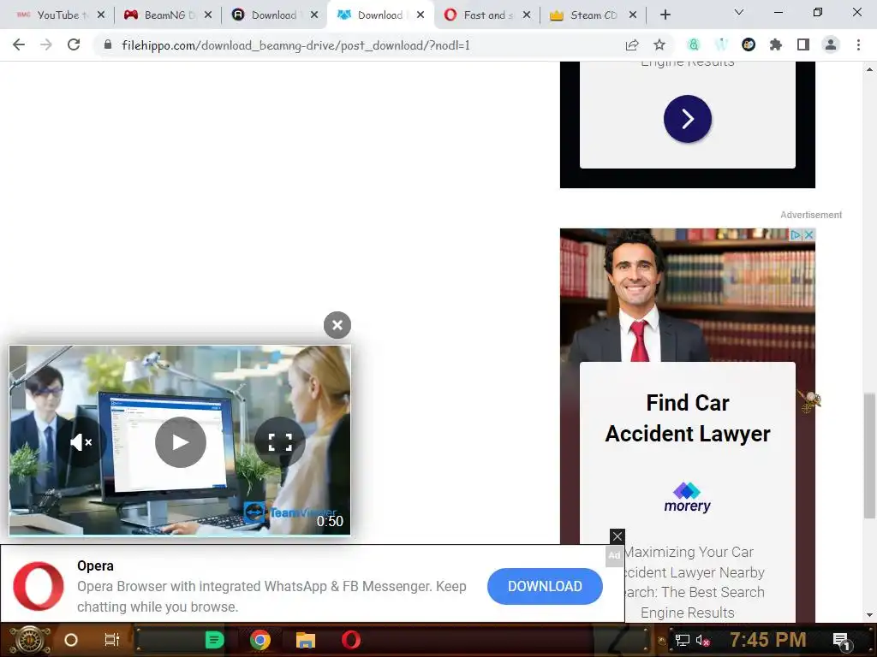Open Google Chrome from taskbar
Viewport: 877px width, 657px height.
click(260, 640)
